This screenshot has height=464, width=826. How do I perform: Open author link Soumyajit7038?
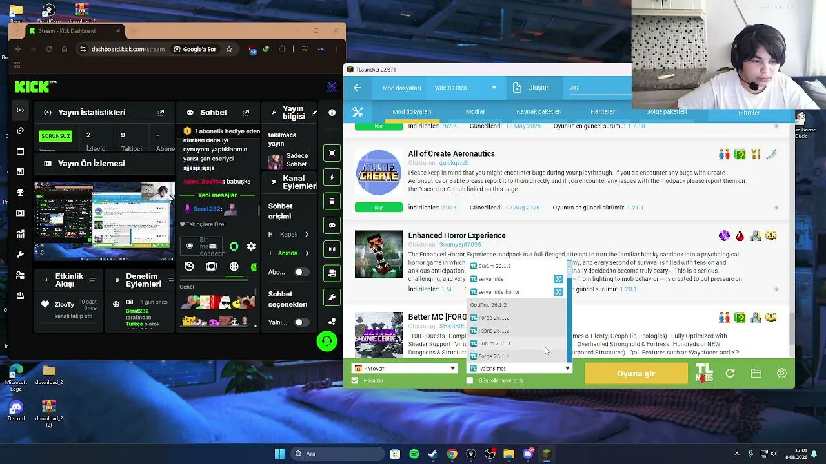460,245
